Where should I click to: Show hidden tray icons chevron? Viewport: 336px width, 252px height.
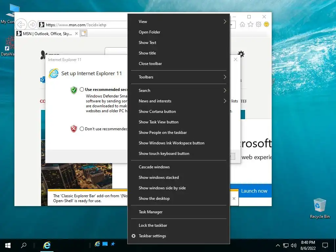pyautogui.click(x=278, y=245)
